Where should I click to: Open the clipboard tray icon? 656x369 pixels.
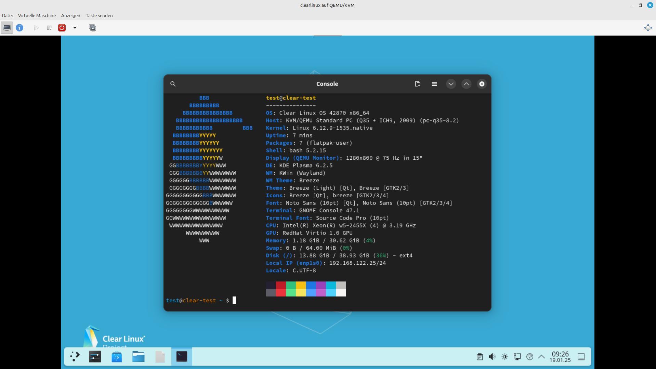480,357
